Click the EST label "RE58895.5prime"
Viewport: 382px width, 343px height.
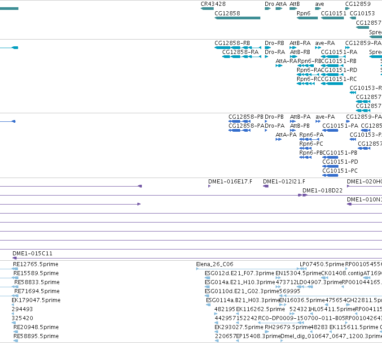pos(36,336)
